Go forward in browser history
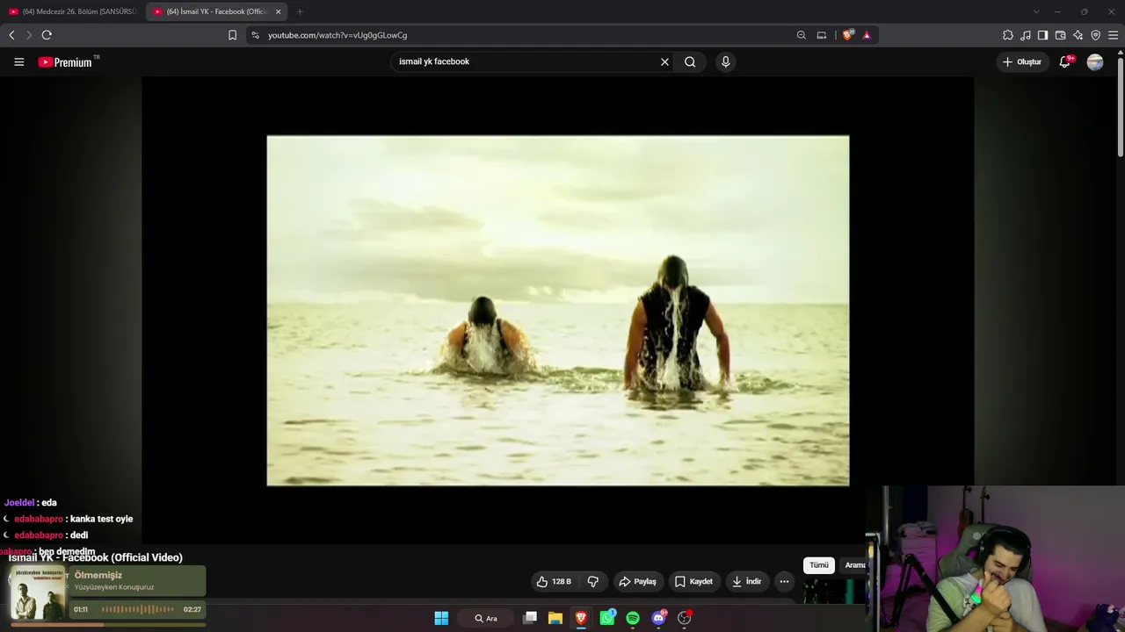Viewport: 1125px width, 632px height. 28,35
